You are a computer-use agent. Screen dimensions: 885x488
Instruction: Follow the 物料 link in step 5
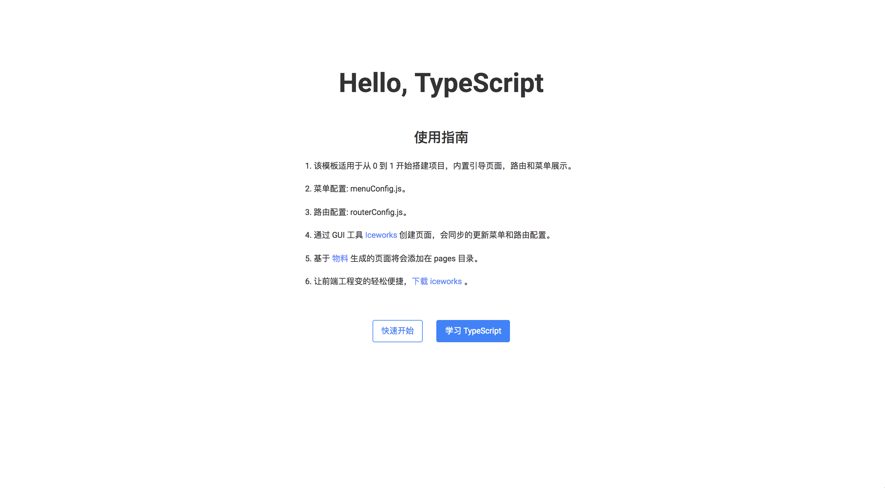[x=340, y=259]
